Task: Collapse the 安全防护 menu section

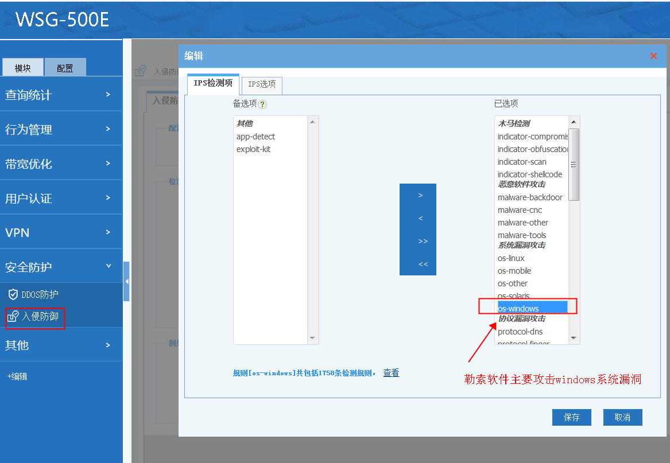Action: pyautogui.click(x=61, y=267)
